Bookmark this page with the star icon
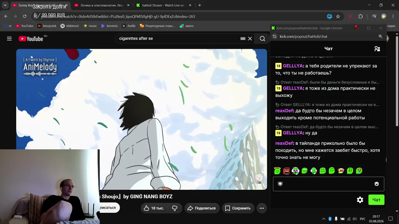The image size is (399, 224). point(338,16)
